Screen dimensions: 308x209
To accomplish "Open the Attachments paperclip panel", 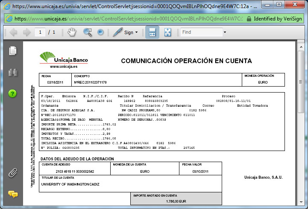I will pyautogui.click(x=13, y=173).
